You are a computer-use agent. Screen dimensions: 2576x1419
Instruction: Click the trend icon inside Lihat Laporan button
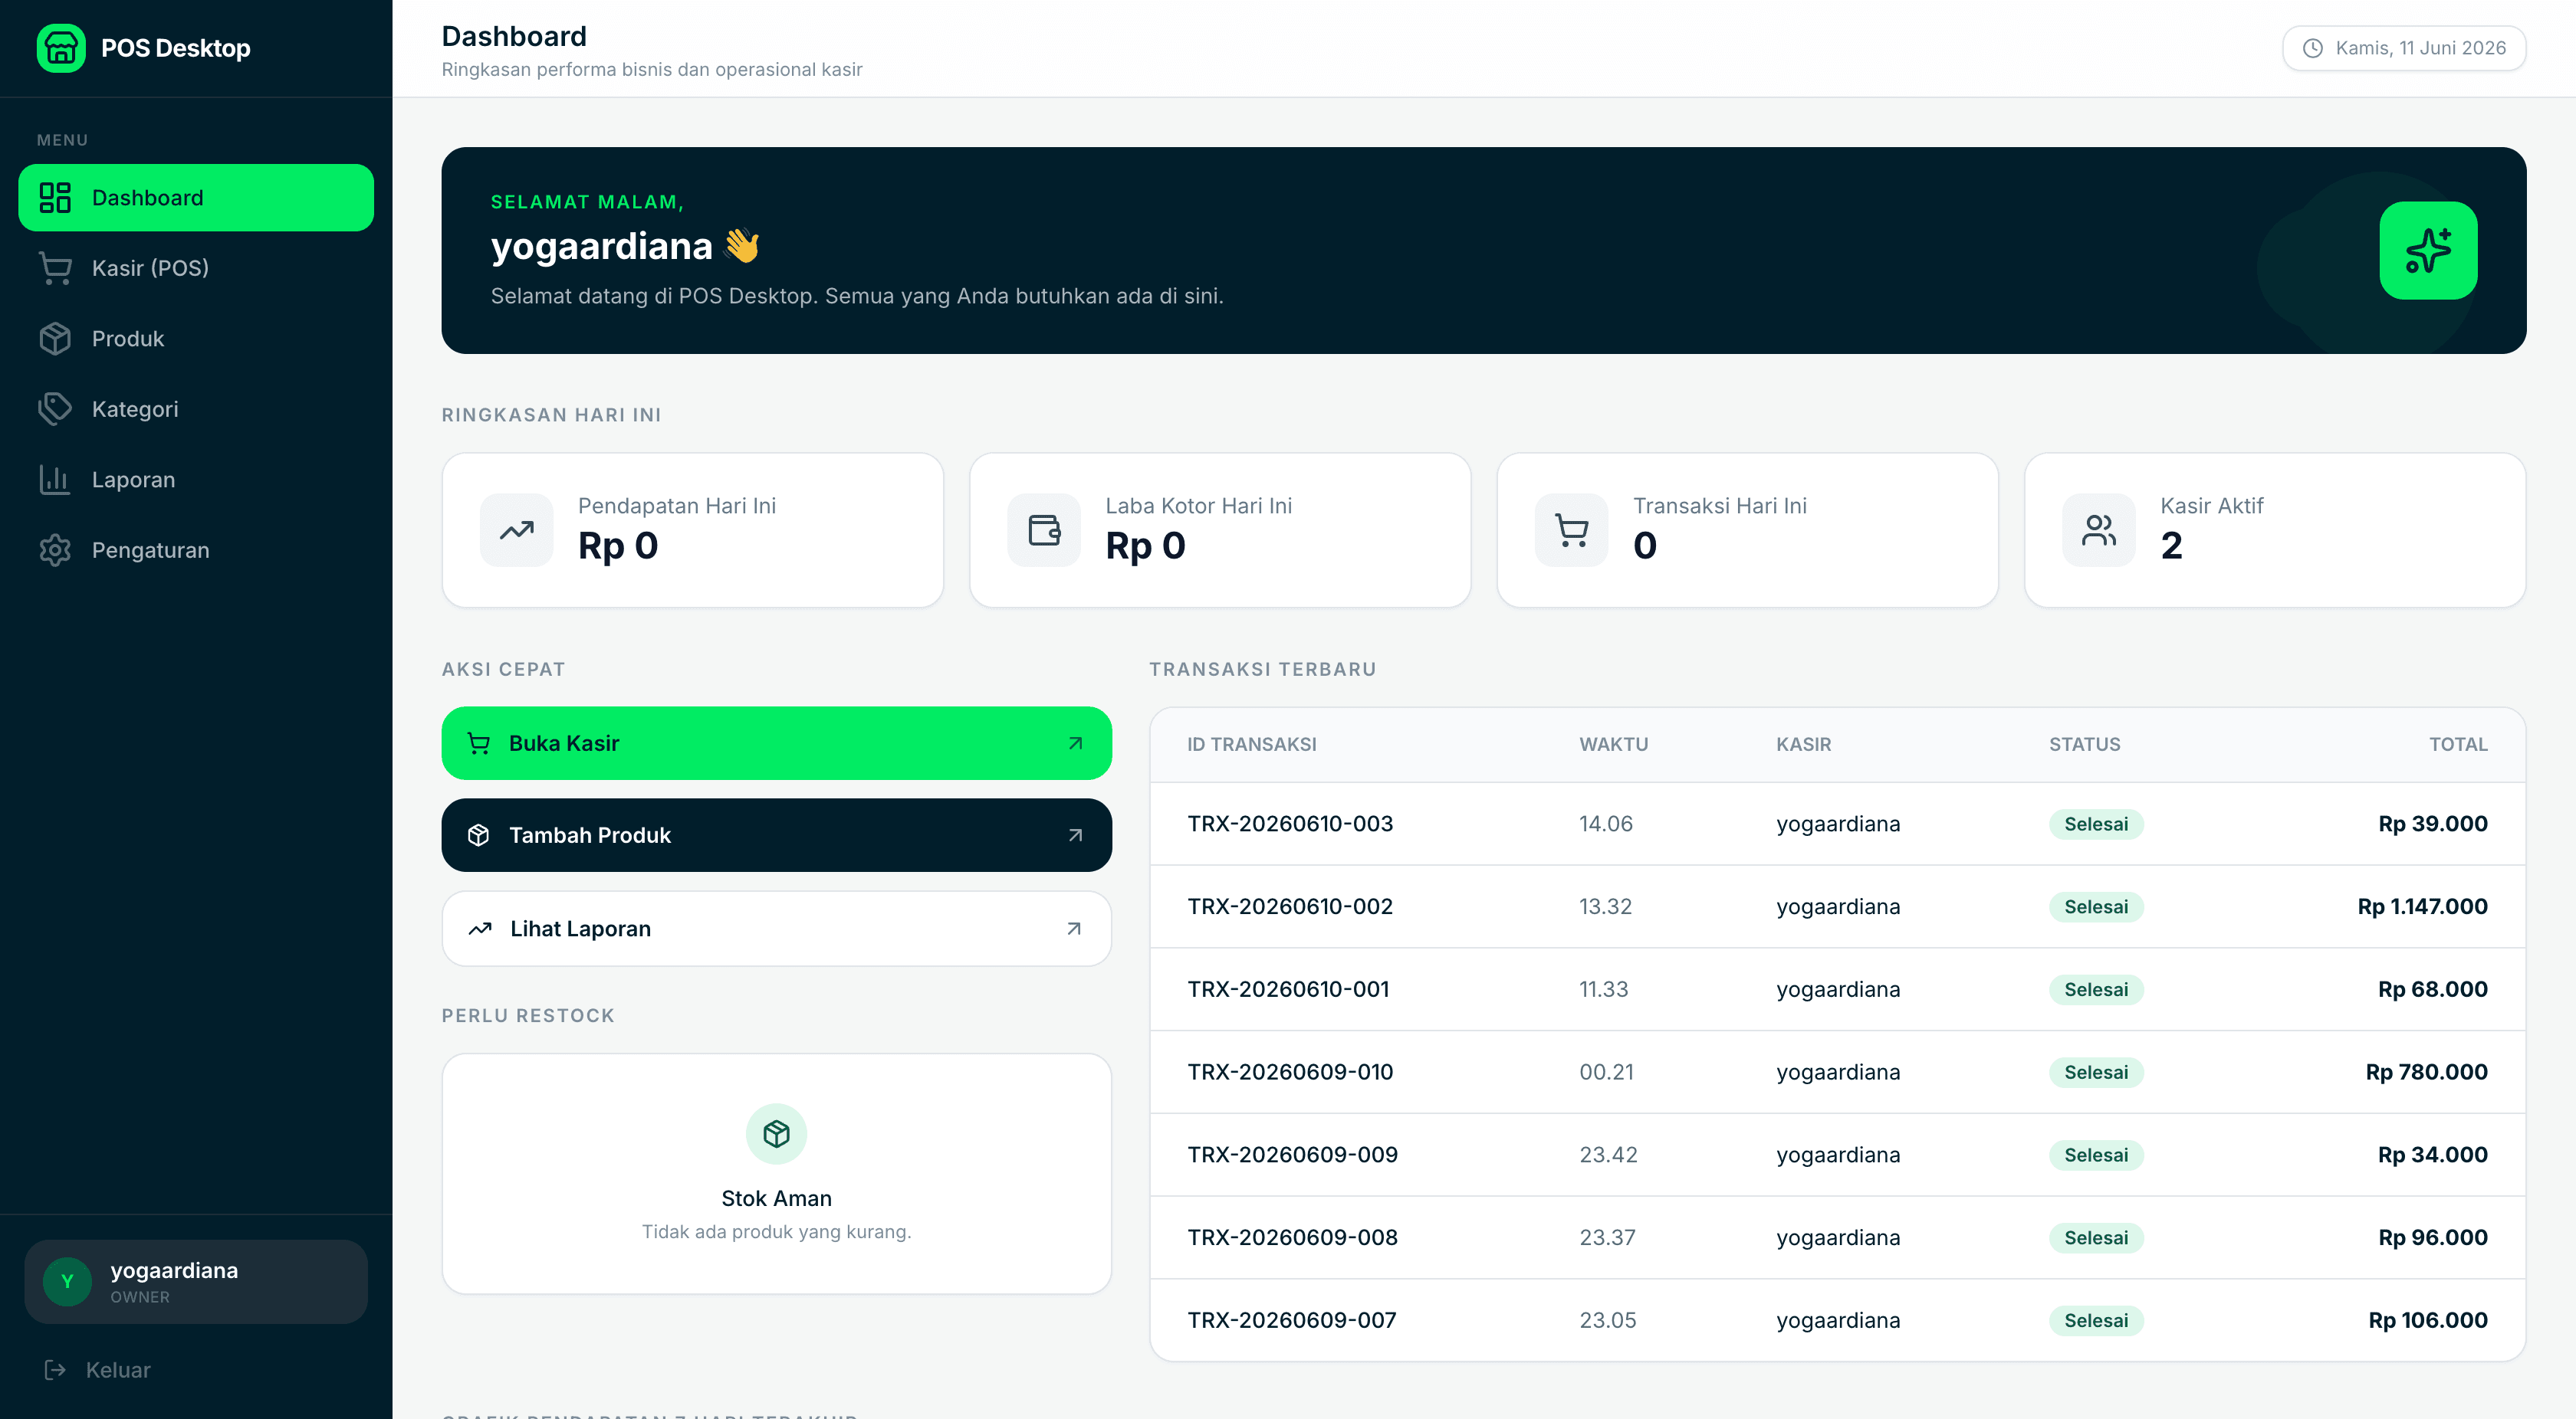(x=480, y=929)
